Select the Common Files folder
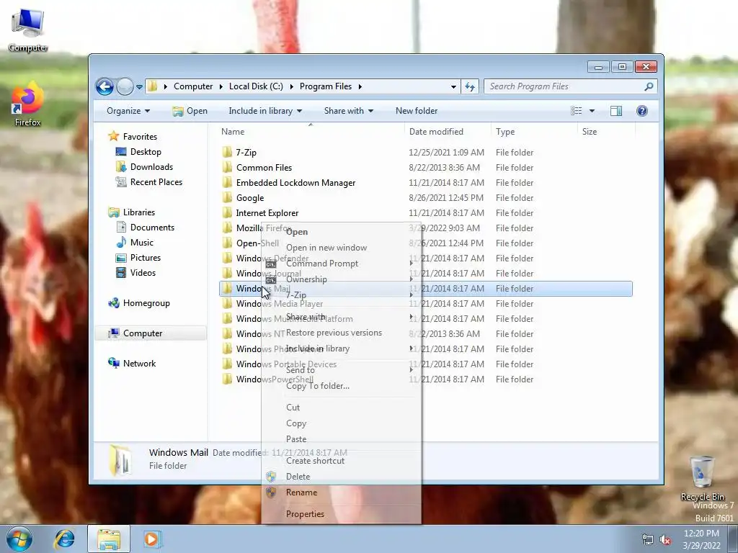 (264, 167)
